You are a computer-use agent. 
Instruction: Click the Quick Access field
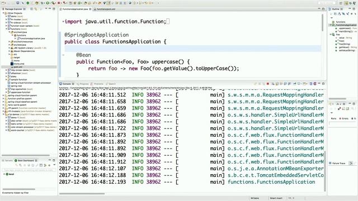[327, 3]
